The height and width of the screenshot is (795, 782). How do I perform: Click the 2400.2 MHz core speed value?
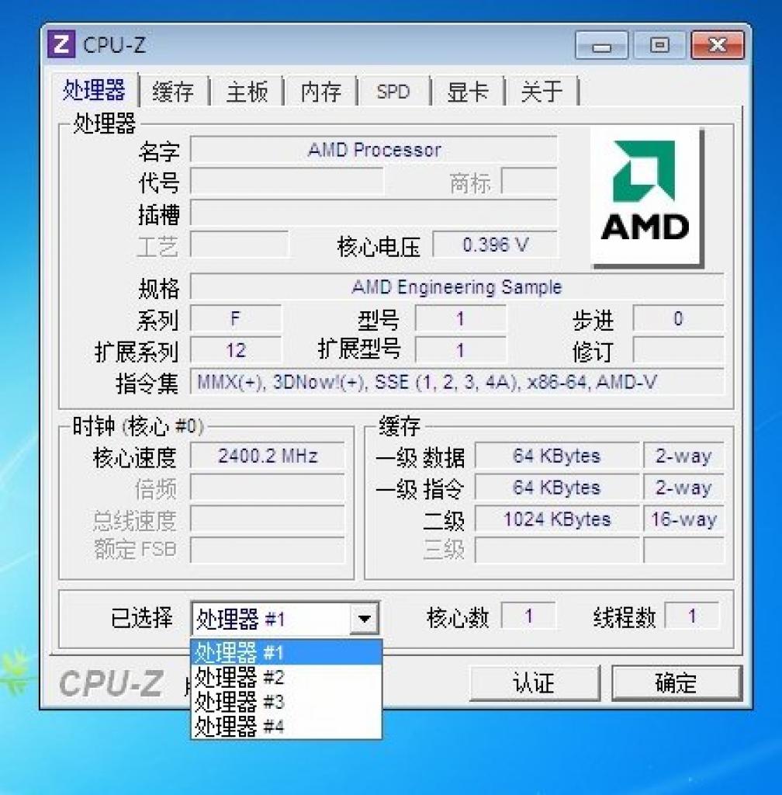click(268, 456)
